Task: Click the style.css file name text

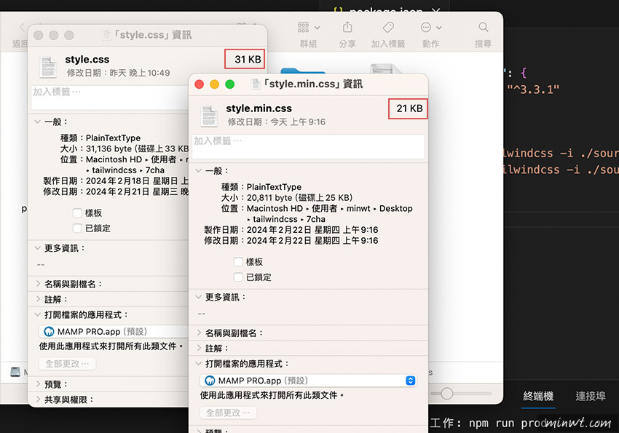Action: (x=87, y=60)
